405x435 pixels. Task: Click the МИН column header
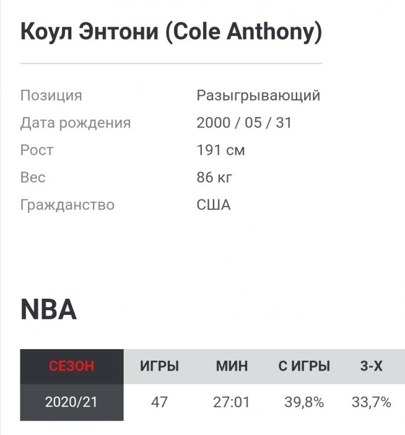(232, 367)
